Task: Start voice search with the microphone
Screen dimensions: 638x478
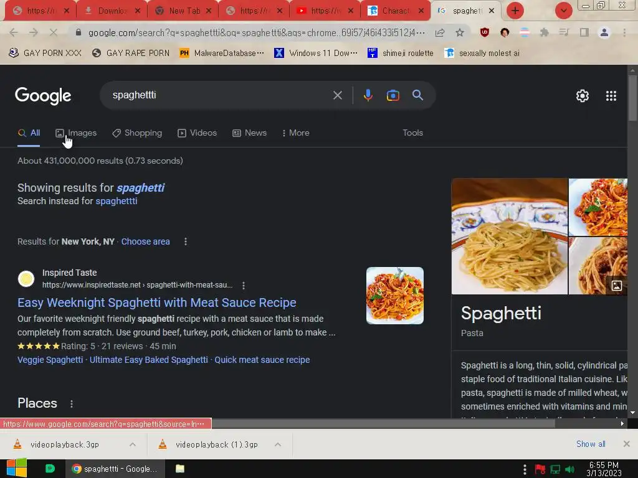Action: (x=368, y=95)
